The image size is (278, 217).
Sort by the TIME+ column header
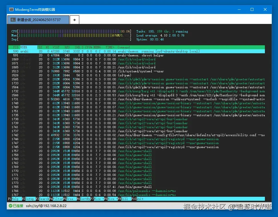110,47
